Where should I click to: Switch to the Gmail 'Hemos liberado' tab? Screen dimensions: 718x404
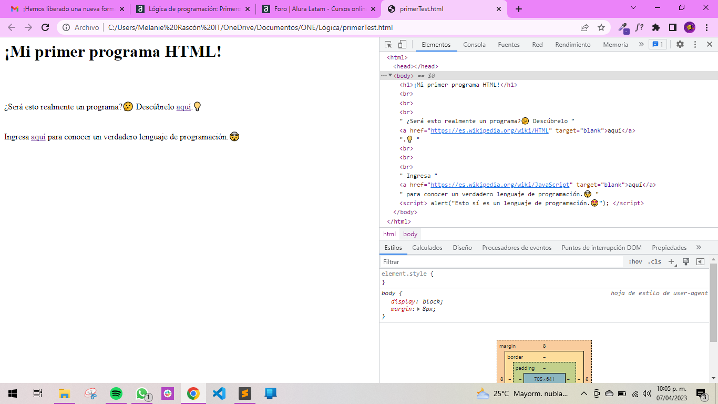[x=67, y=9]
